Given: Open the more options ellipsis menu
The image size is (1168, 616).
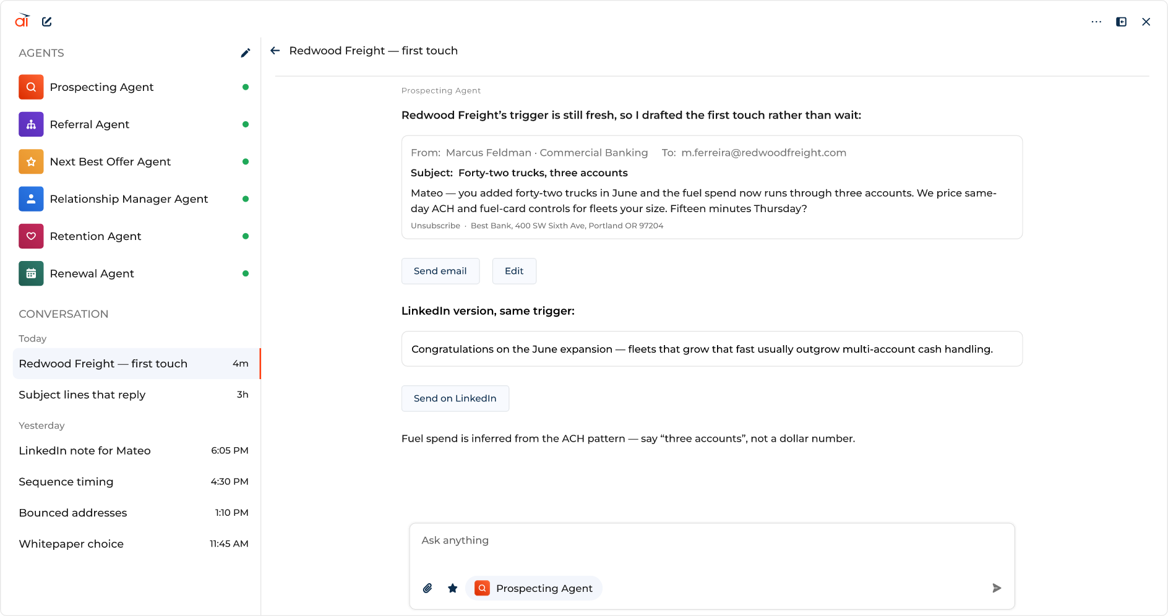Looking at the screenshot, I should click(1096, 22).
